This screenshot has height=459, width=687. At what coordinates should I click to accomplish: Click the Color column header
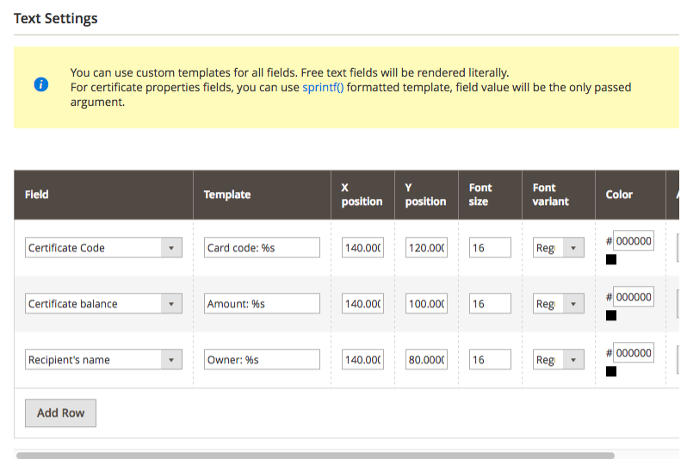coord(630,195)
